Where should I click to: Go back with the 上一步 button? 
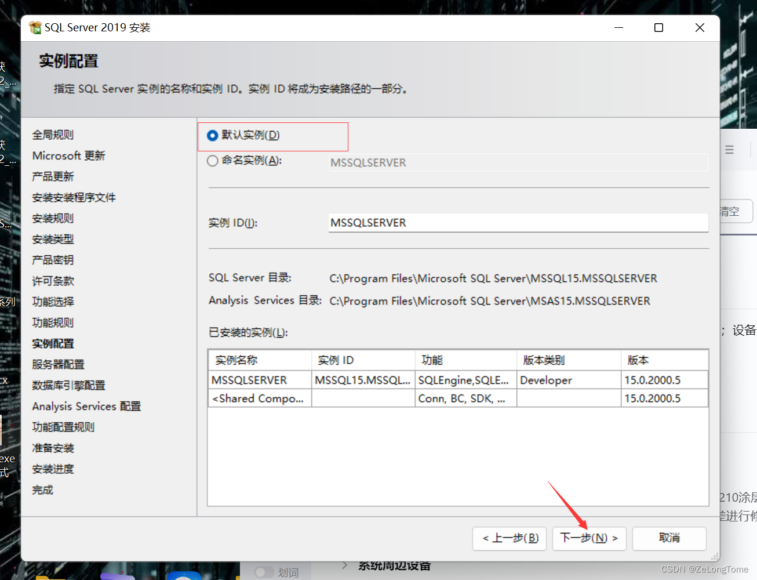point(510,538)
